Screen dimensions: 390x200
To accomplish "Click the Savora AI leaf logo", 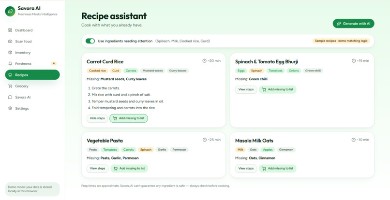I will [10, 11].
